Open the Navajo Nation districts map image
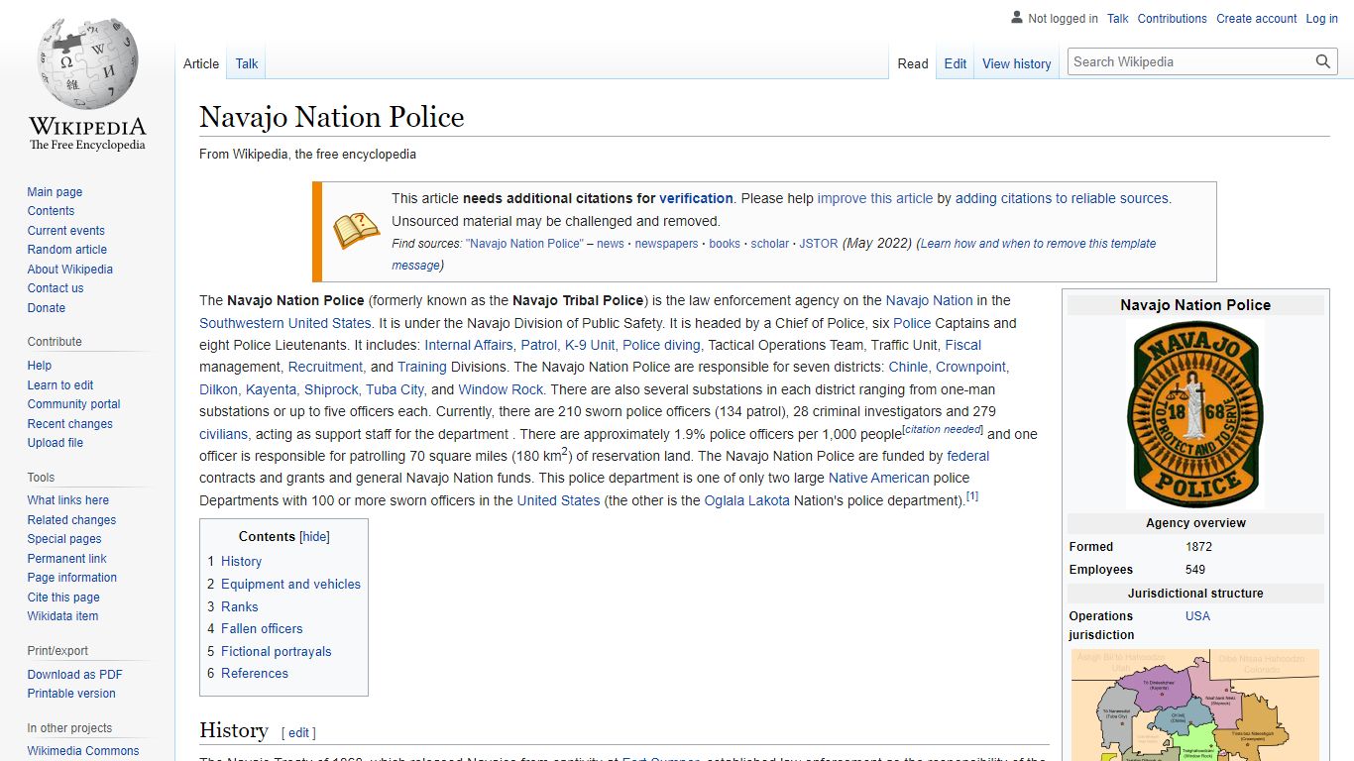Screen dimensions: 1354x761 click(1195, 705)
